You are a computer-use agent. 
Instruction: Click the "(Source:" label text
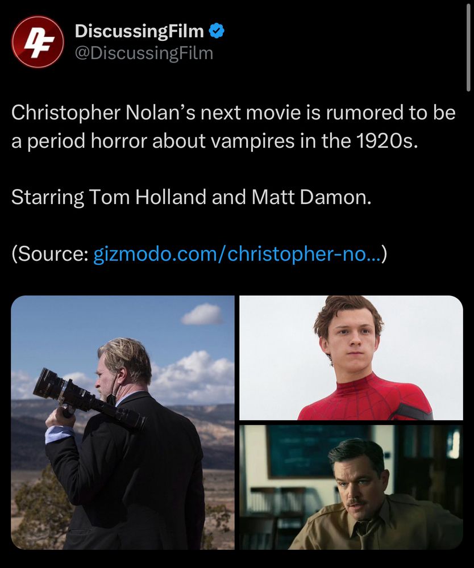click(49, 253)
